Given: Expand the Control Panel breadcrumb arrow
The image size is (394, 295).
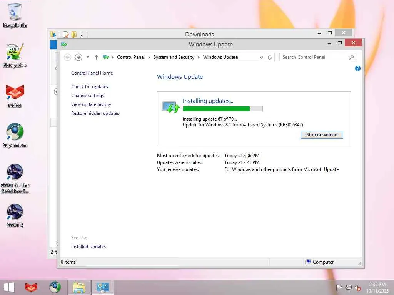Looking at the screenshot, I should [x=149, y=57].
